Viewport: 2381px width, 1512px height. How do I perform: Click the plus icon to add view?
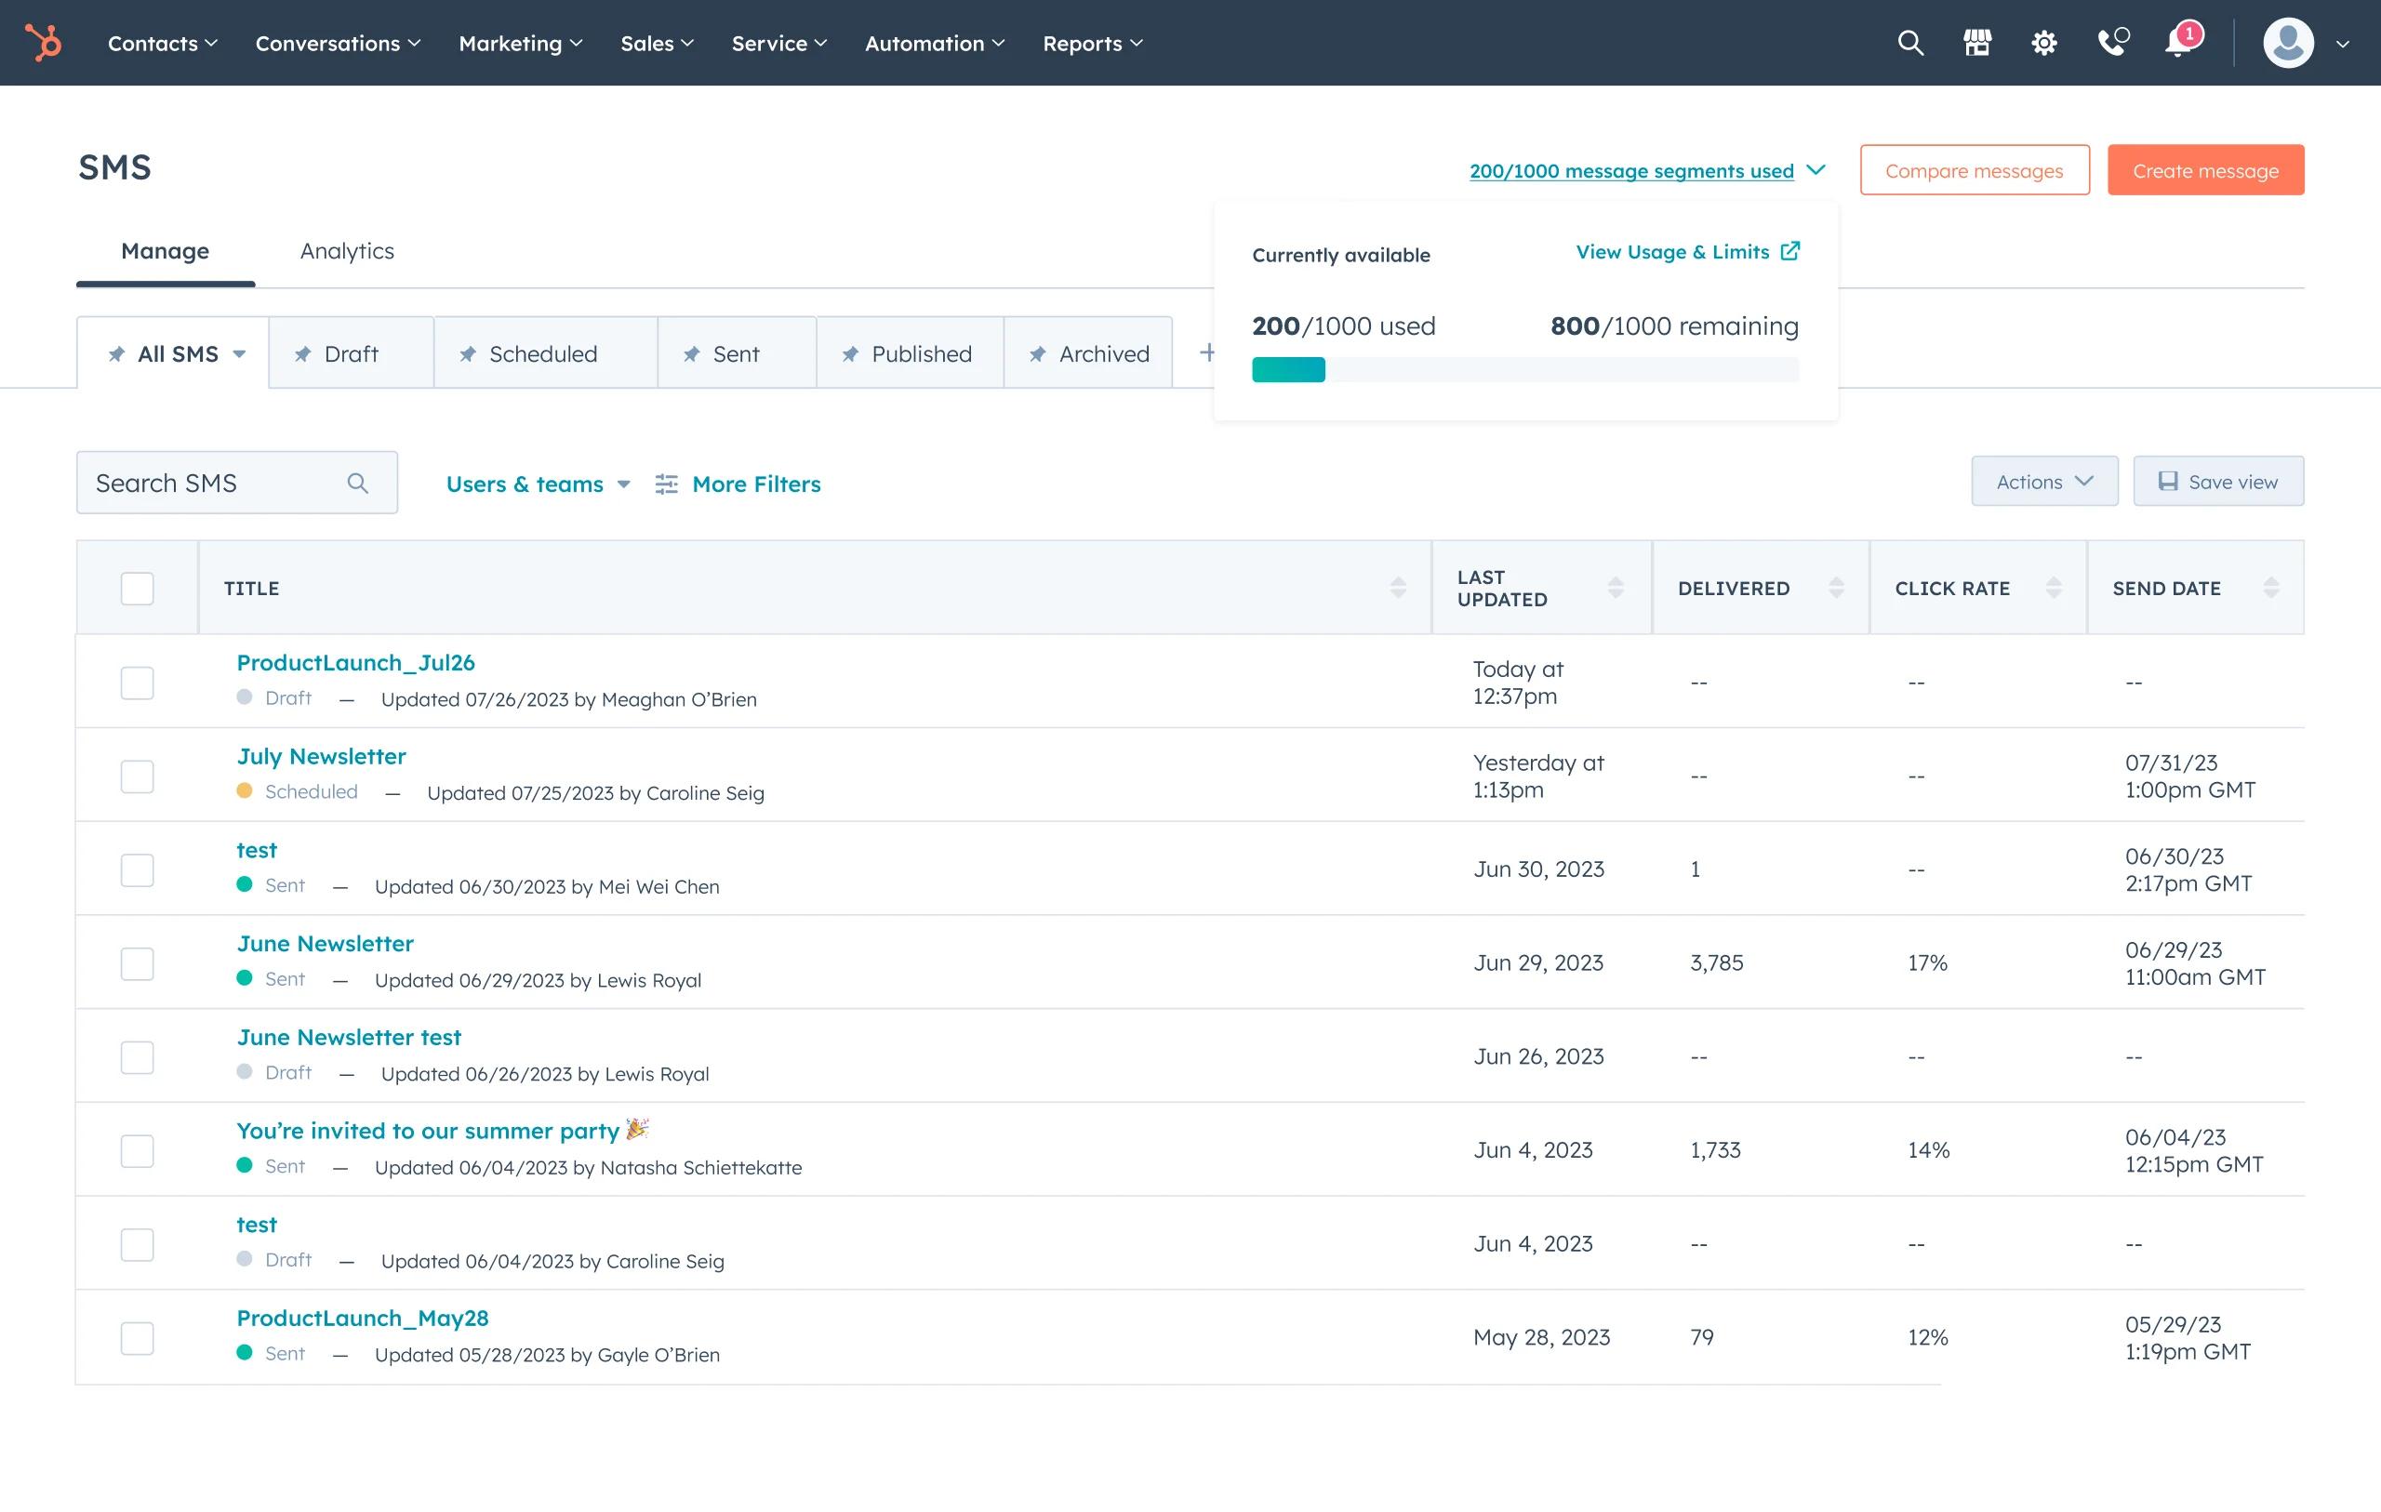(1206, 352)
